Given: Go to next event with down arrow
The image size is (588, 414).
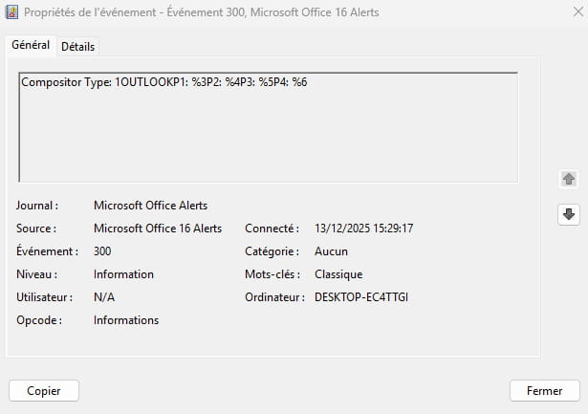Looking at the screenshot, I should [569, 215].
